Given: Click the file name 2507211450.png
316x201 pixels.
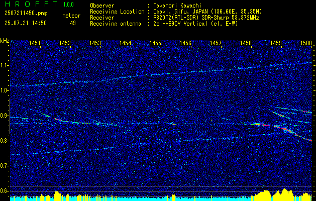Looking at the screenshot, I should coord(26,14).
